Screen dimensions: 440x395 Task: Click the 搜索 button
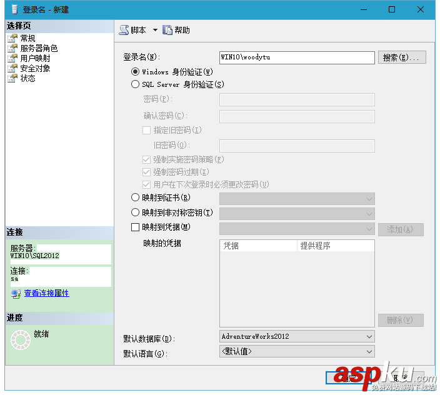pyautogui.click(x=402, y=57)
